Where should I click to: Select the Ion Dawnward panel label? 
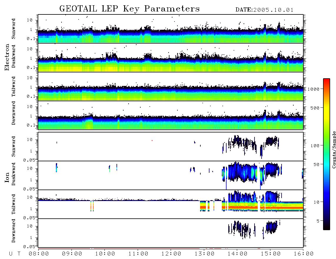click(14, 231)
